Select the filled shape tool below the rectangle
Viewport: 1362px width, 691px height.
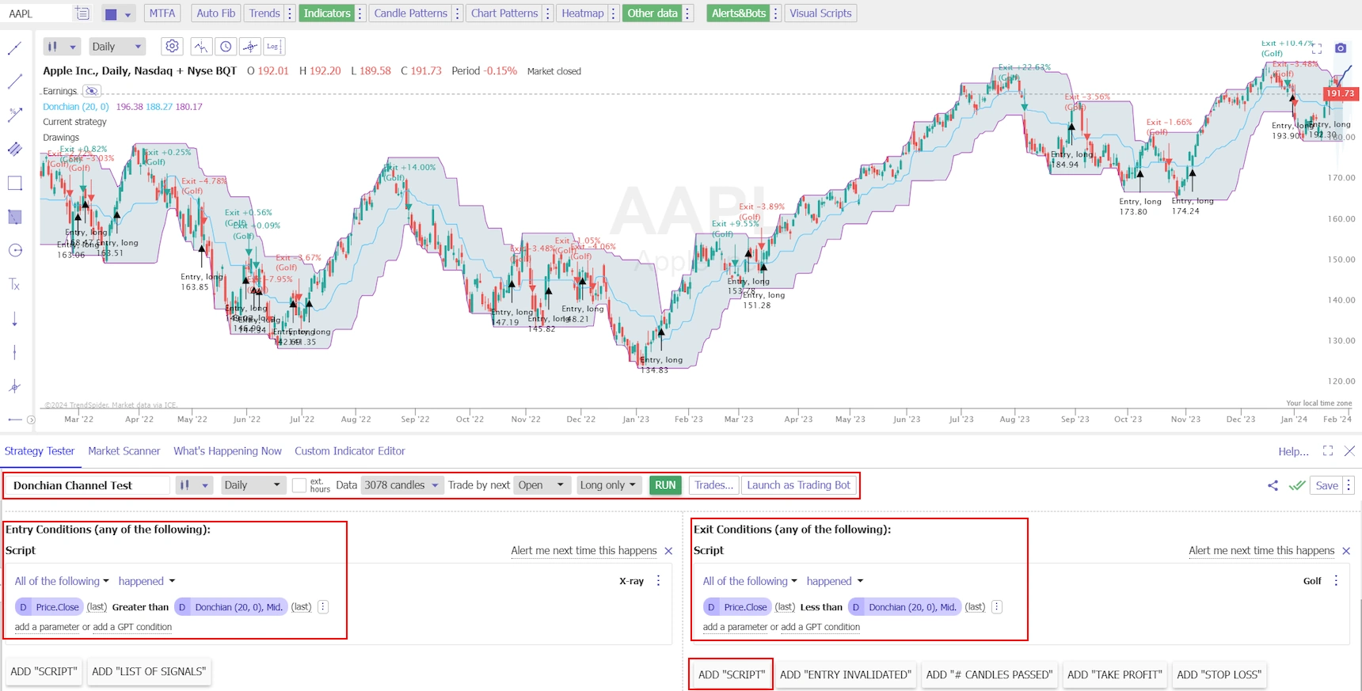point(14,217)
